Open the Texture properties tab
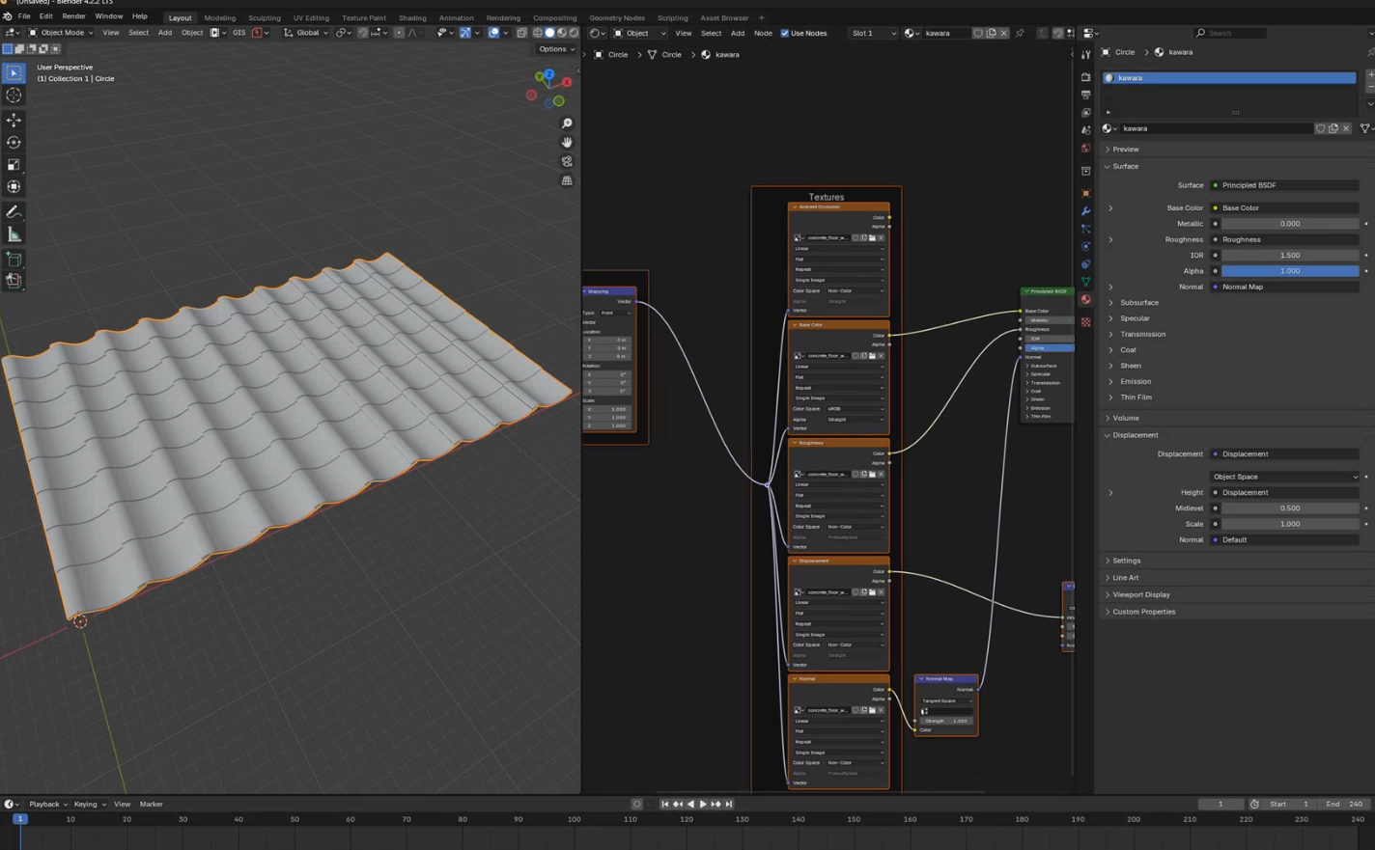 (1085, 322)
